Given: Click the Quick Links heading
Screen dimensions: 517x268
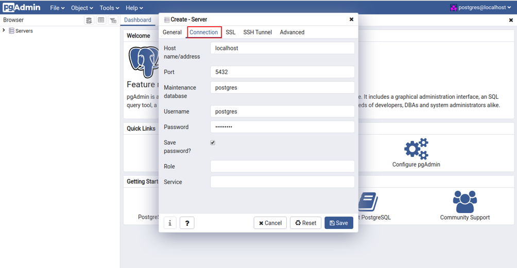Looking at the screenshot, I should coord(141,129).
